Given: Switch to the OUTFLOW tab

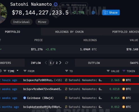Looking at the screenshot, I should pos(94,63).
